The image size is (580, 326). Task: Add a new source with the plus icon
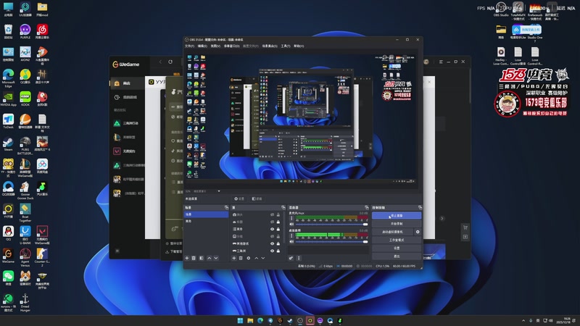[233, 258]
